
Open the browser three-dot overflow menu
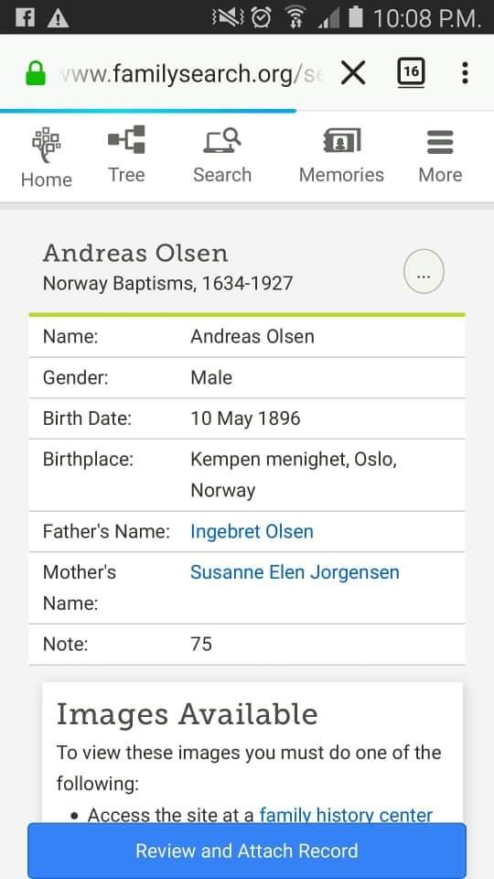click(x=465, y=73)
